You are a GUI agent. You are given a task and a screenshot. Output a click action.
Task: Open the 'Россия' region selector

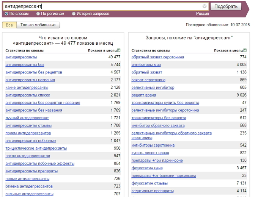click(x=202, y=14)
